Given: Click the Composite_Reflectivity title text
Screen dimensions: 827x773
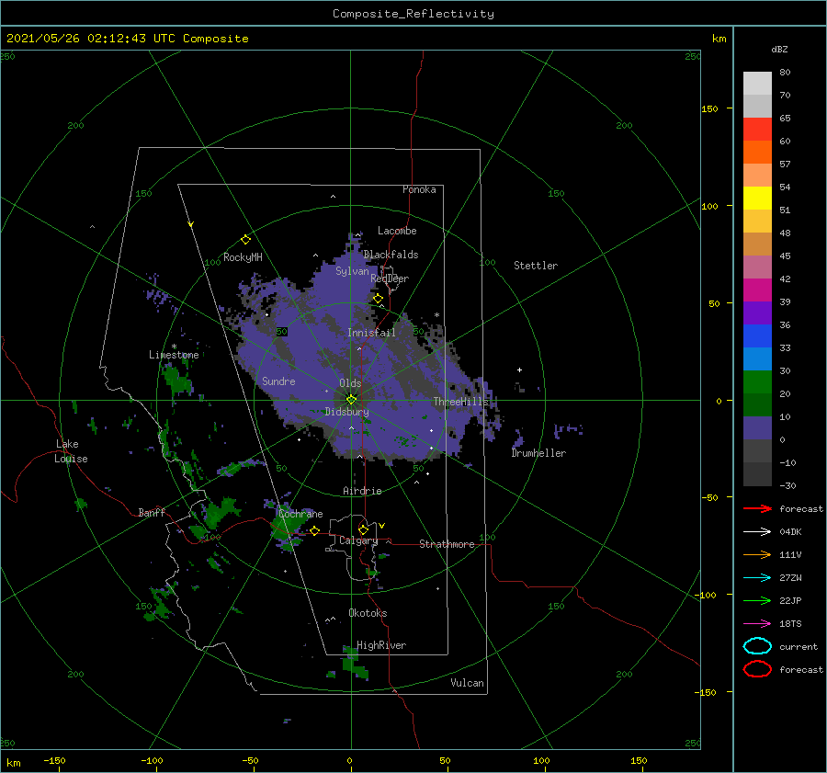Looking at the screenshot, I should point(413,14).
